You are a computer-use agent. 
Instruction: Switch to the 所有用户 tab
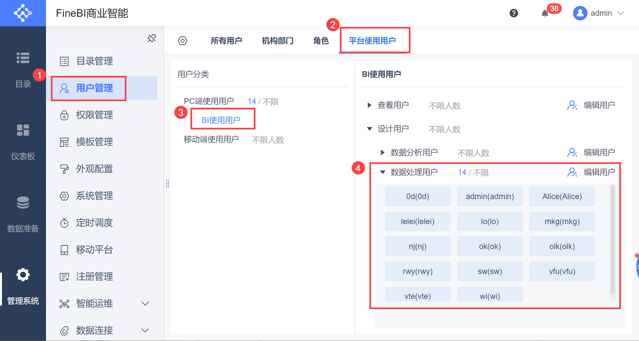pos(226,41)
